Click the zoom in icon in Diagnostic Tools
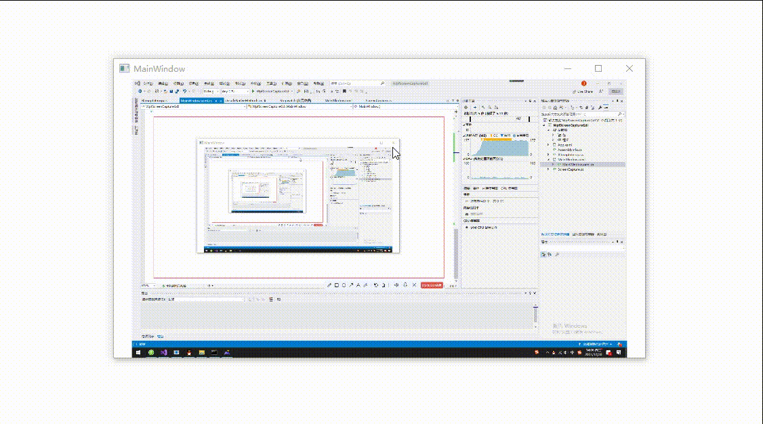This screenshot has width=763, height=424. pos(483,107)
